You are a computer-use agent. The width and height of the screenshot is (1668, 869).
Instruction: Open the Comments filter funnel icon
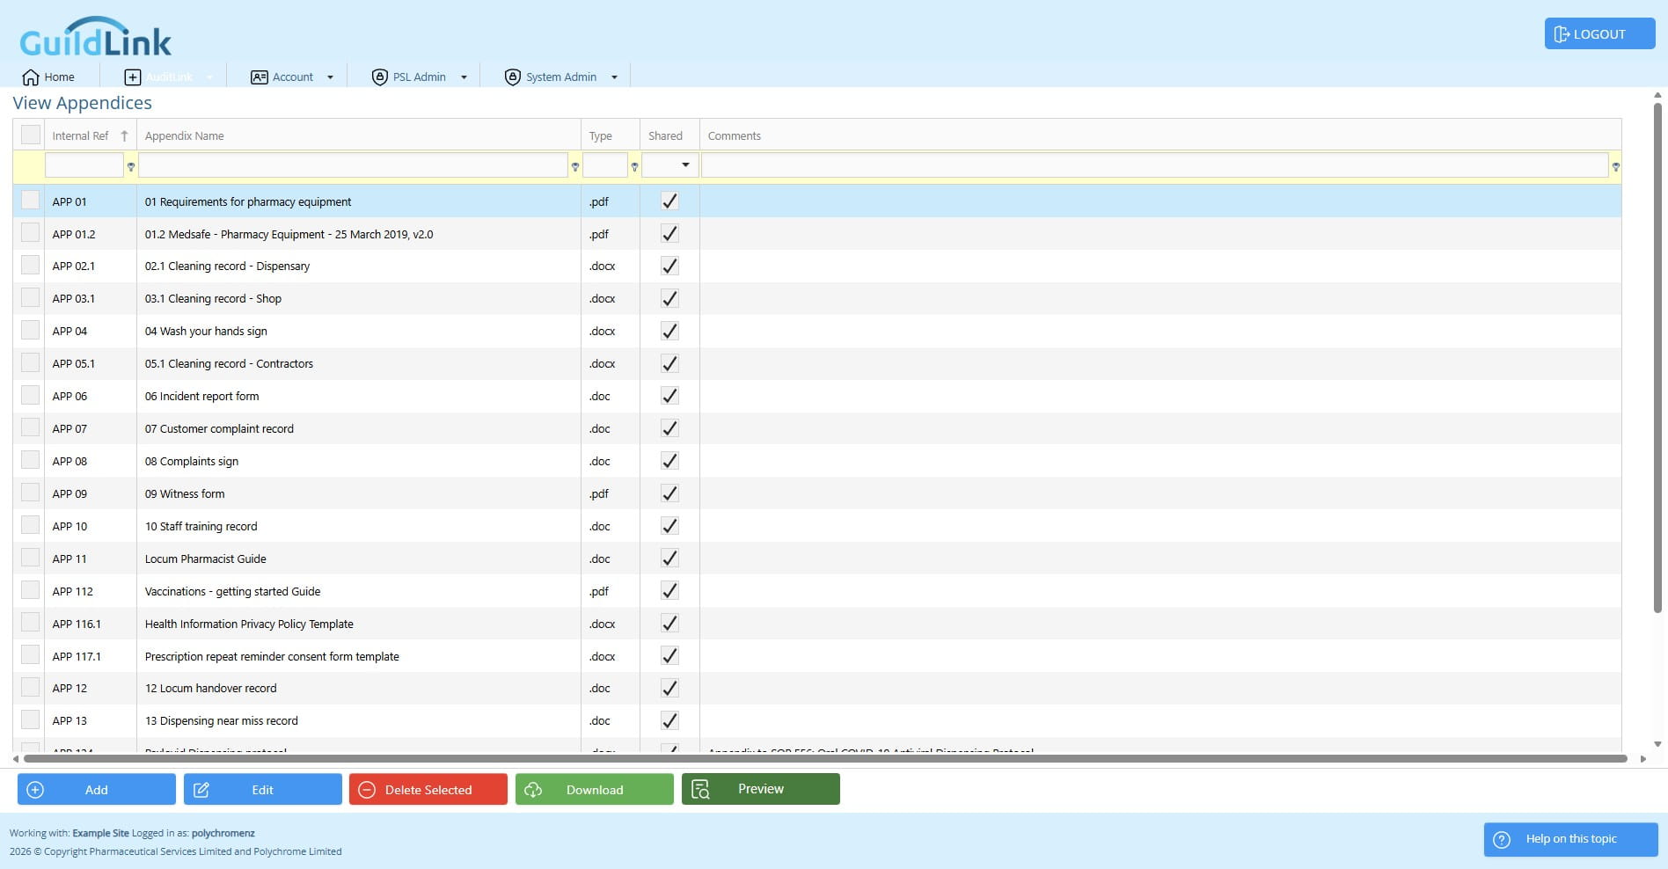pyautogui.click(x=1616, y=166)
